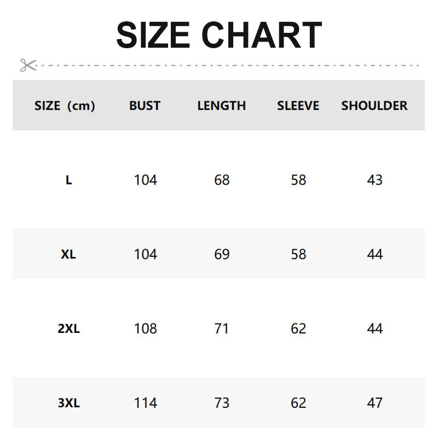Click the scissors icon under the title
Image resolution: width=438 pixels, height=438 pixels.
point(28,65)
